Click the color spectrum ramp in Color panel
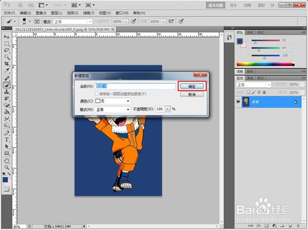The height and width of the screenshot is (230, 308). [265, 64]
